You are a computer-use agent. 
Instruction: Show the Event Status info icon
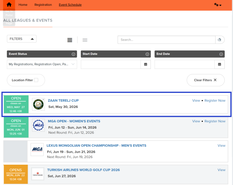point(74,54)
